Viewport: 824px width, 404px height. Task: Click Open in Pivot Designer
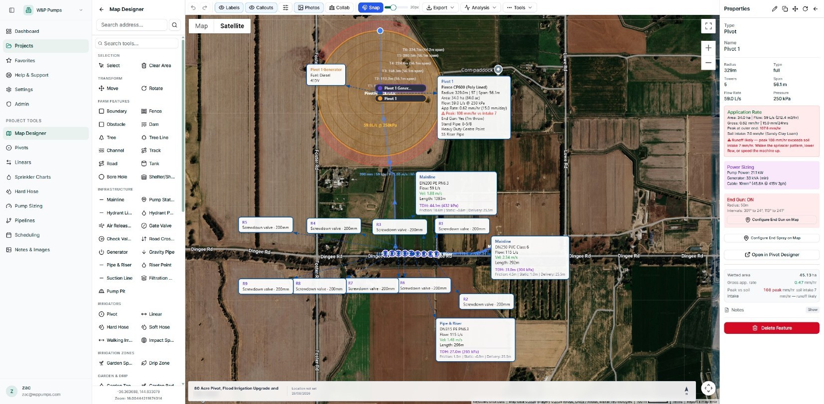771,254
